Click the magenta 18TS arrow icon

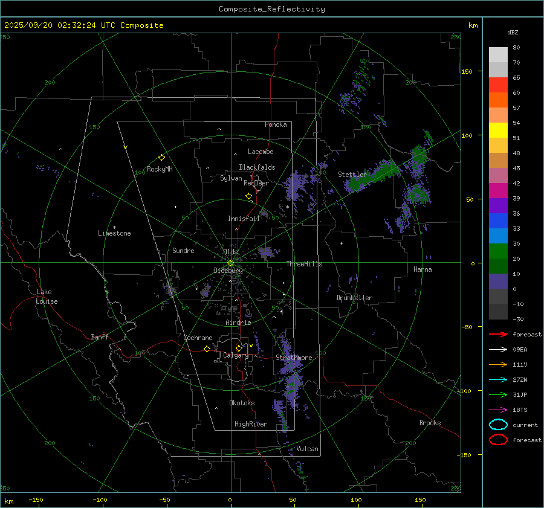pyautogui.click(x=498, y=410)
